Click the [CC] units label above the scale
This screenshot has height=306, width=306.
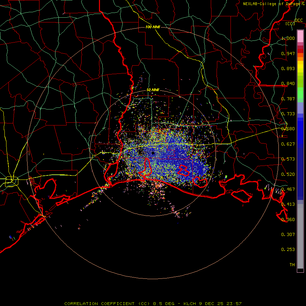(x=290, y=23)
